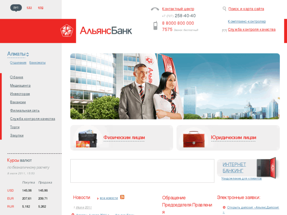
Task: Click the Новости section heading
Action: [x=82, y=197]
